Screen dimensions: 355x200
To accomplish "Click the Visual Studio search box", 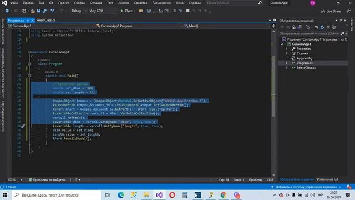I will [234, 3].
